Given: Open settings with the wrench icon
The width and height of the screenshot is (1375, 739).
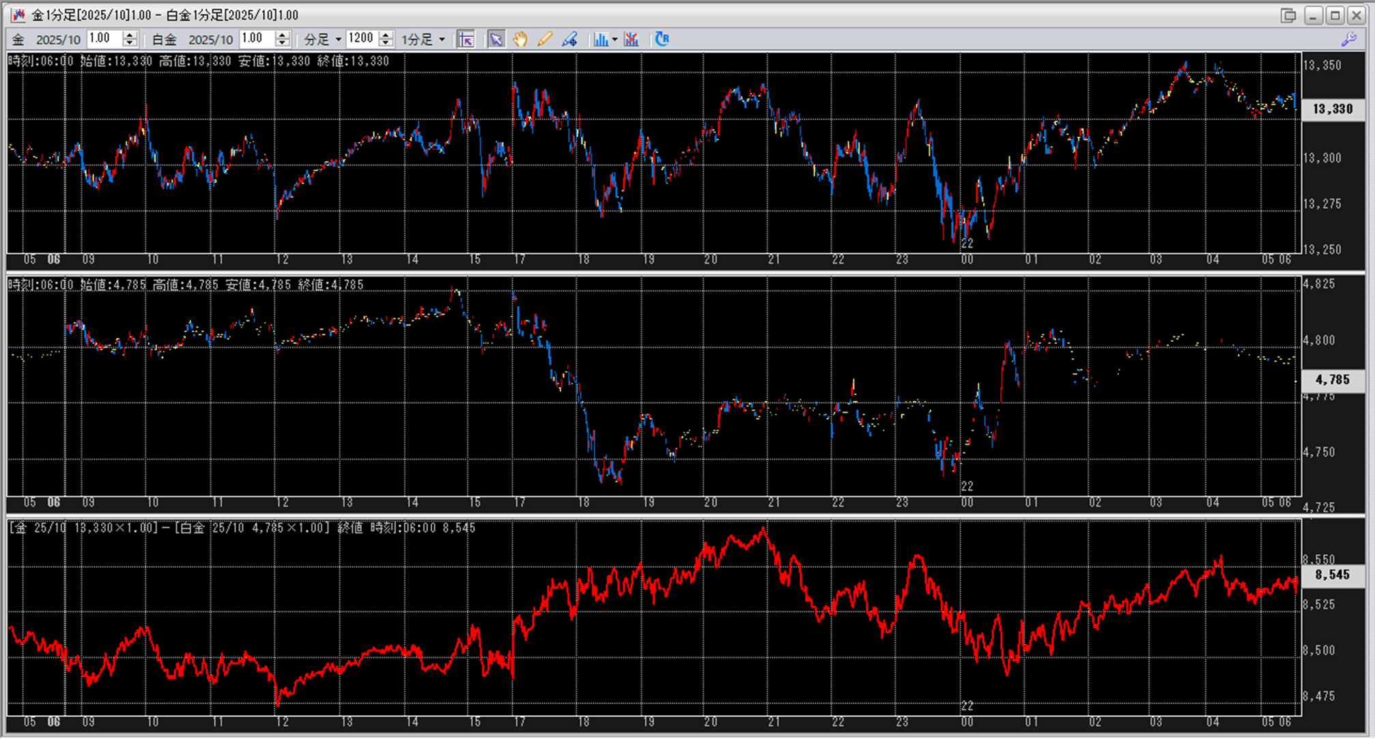Looking at the screenshot, I should click(1348, 40).
